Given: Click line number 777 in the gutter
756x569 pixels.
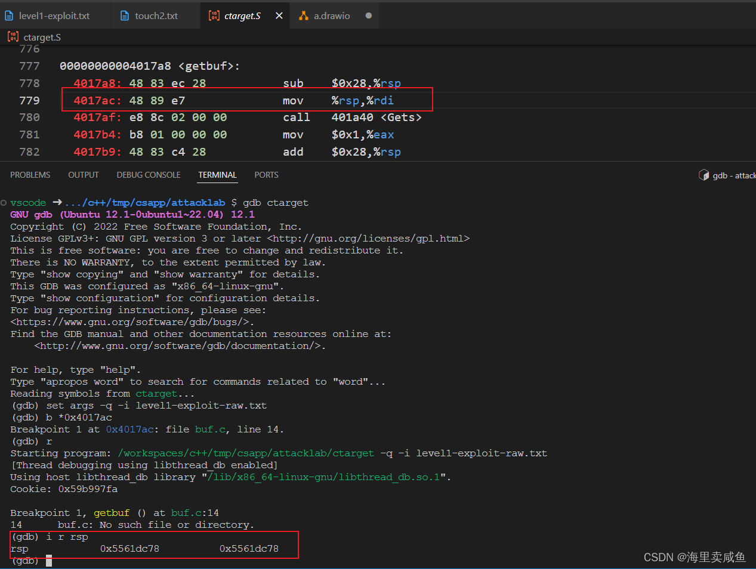Looking at the screenshot, I should (29, 66).
